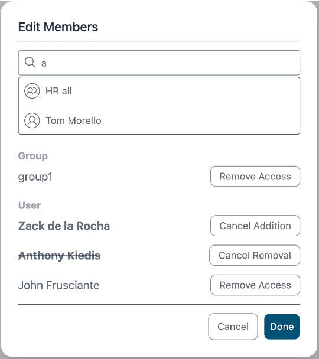Image resolution: width=319 pixels, height=359 pixels.
Task: Remove access for group1
Action: [x=255, y=177]
